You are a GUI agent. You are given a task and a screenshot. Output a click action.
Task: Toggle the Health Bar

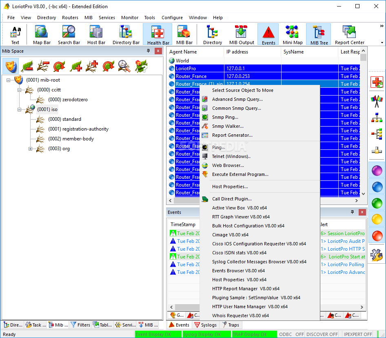[158, 35]
